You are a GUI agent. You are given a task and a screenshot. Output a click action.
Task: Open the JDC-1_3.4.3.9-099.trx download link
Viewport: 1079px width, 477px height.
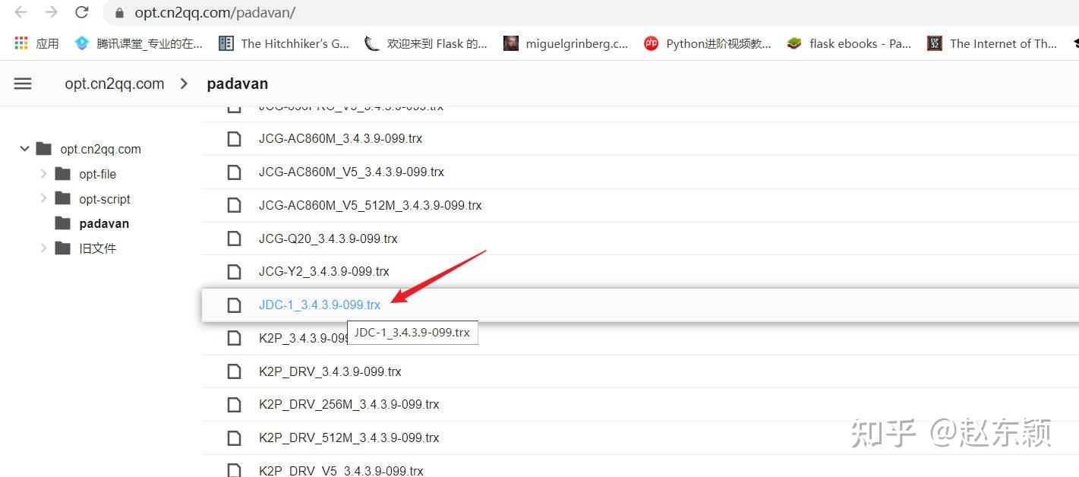pos(320,305)
